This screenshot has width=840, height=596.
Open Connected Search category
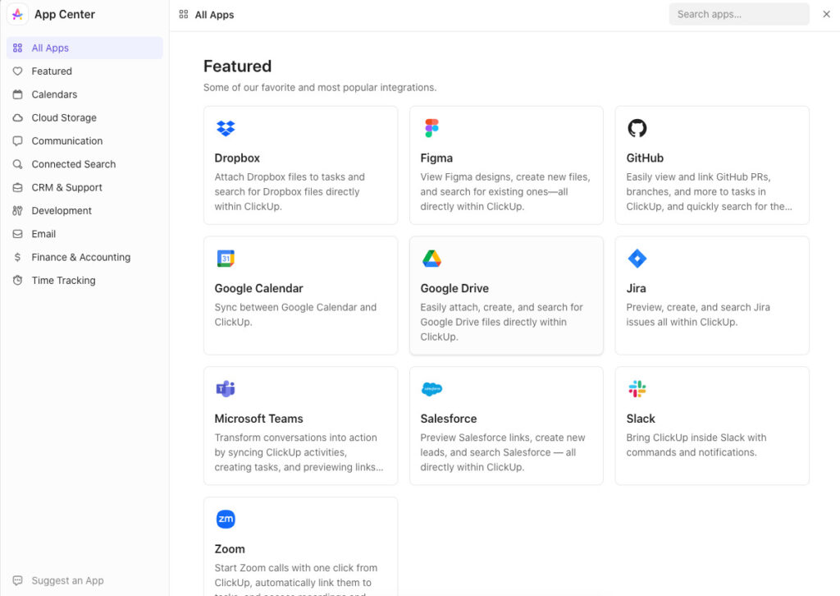pos(84,164)
